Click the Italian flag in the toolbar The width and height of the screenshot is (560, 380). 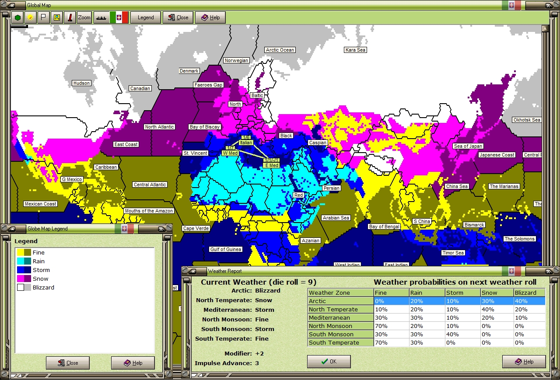(119, 17)
